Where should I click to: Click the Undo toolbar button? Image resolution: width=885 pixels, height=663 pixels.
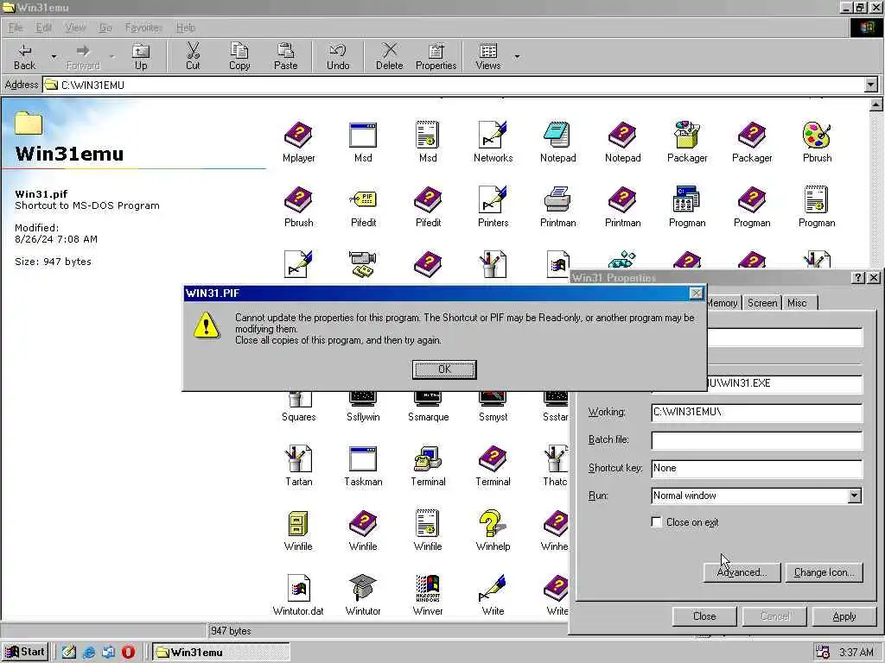tap(338, 56)
